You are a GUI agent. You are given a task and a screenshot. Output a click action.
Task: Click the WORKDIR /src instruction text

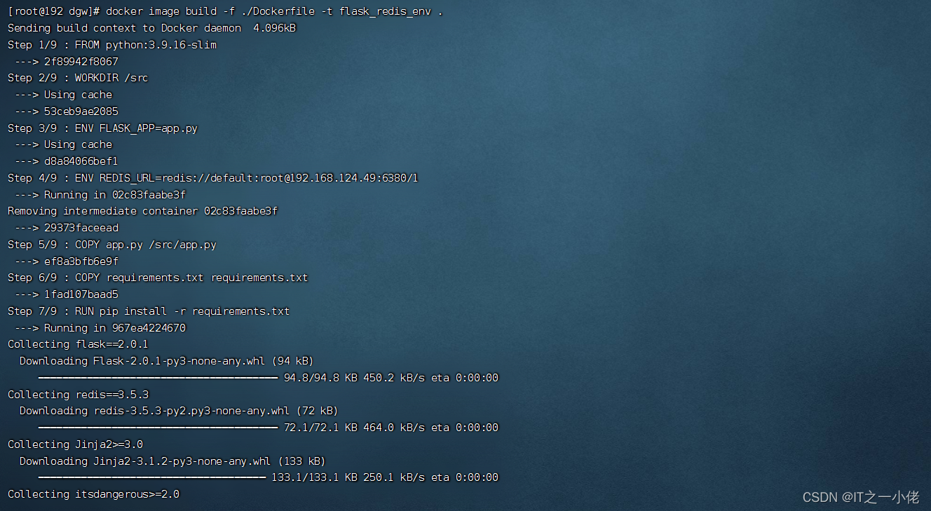pyautogui.click(x=112, y=78)
